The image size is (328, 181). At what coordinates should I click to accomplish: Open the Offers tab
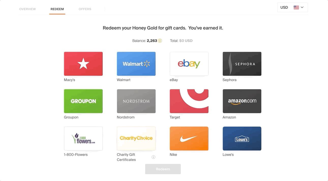85,9
